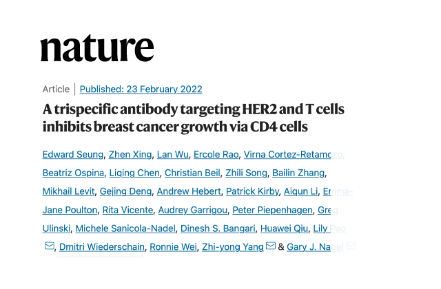This screenshot has width=441, height=289.
Task: Select Bailin Zhang in author list
Action: [298, 173]
